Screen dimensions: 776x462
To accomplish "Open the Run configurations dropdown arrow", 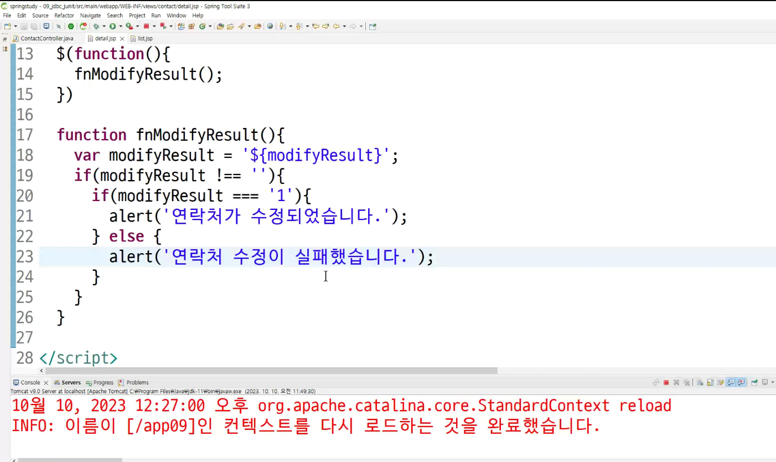I will 121,26.
